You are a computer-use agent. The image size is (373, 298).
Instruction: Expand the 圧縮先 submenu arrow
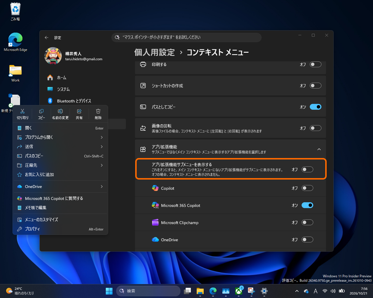point(102,165)
